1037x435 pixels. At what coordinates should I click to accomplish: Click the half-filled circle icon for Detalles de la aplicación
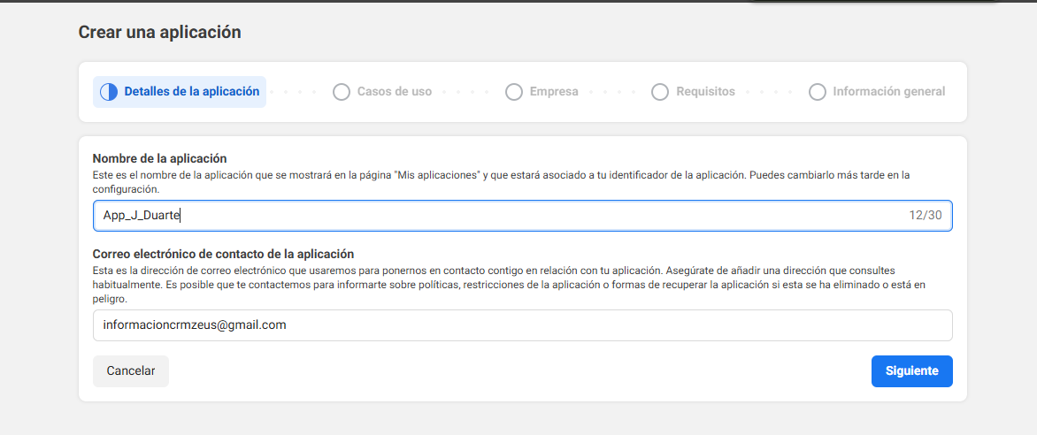click(x=109, y=92)
